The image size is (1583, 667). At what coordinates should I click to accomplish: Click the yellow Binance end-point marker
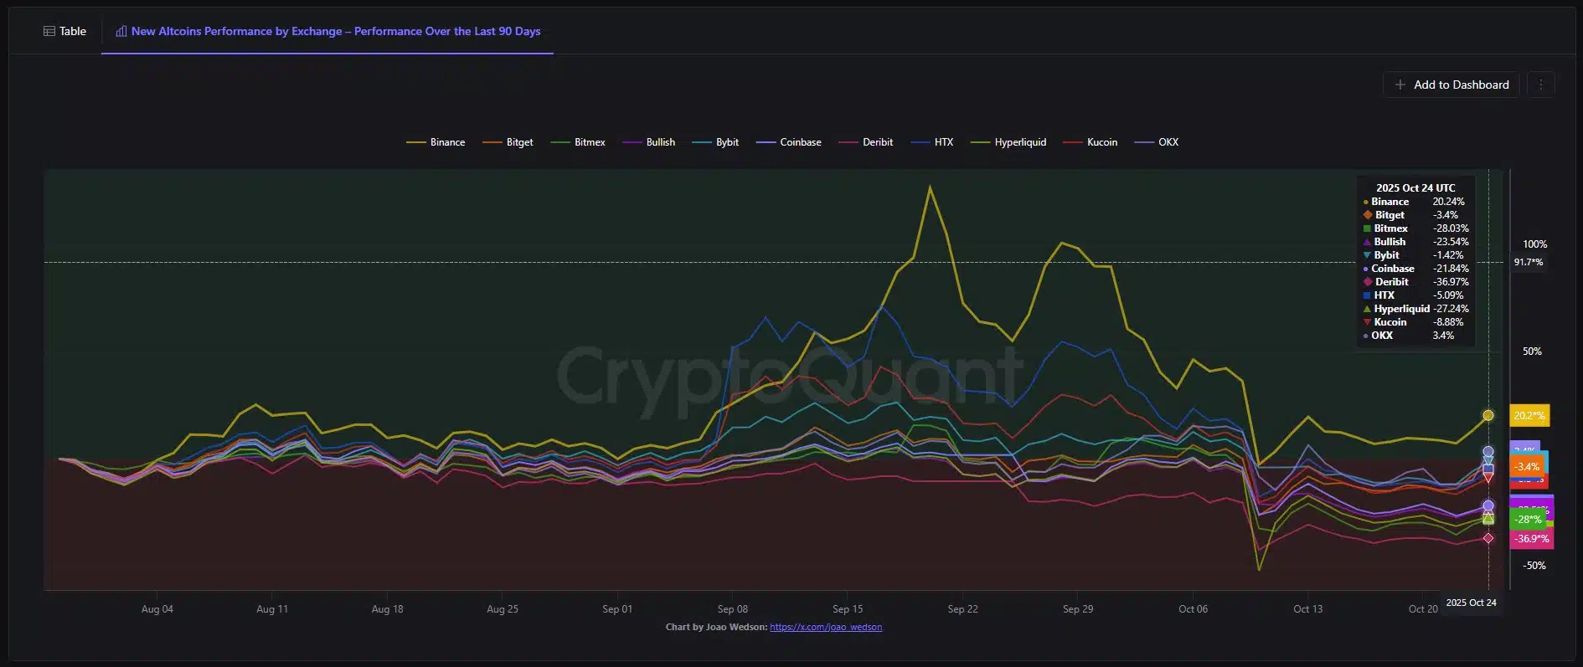[x=1488, y=415]
